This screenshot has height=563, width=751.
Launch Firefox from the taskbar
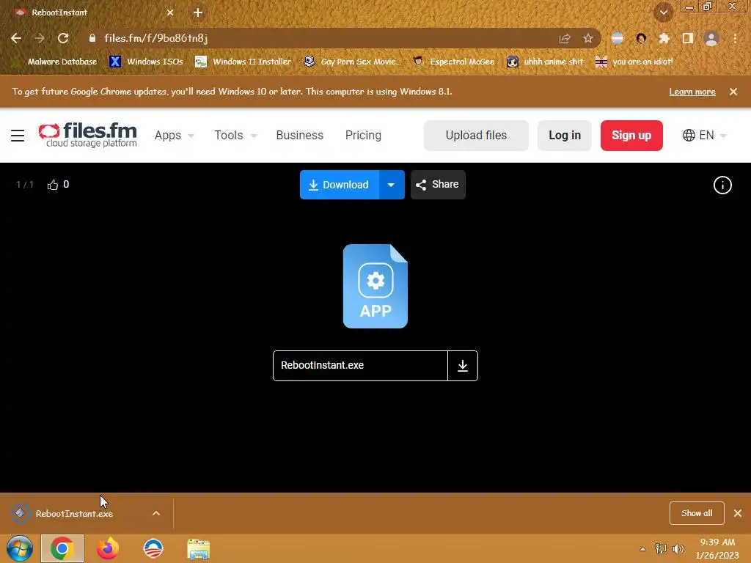[108, 548]
